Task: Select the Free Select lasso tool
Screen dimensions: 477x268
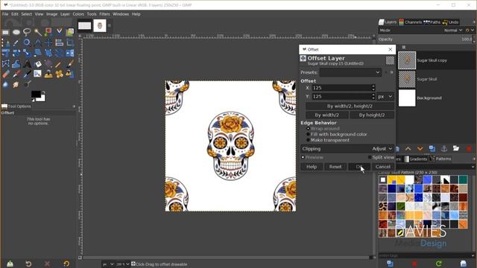Action: tap(27, 32)
